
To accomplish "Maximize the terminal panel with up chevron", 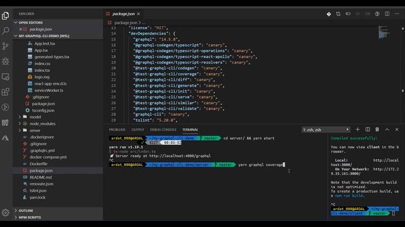I will click(x=387, y=129).
